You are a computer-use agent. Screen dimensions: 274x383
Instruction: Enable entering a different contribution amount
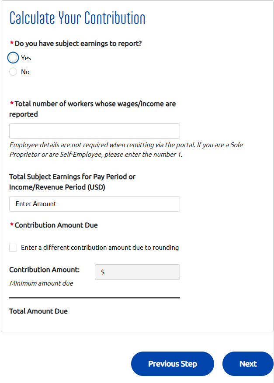(x=13, y=247)
